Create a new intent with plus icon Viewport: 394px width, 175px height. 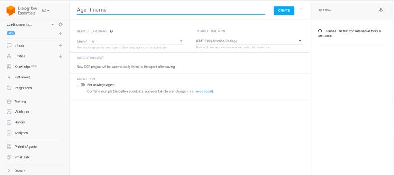point(60,45)
